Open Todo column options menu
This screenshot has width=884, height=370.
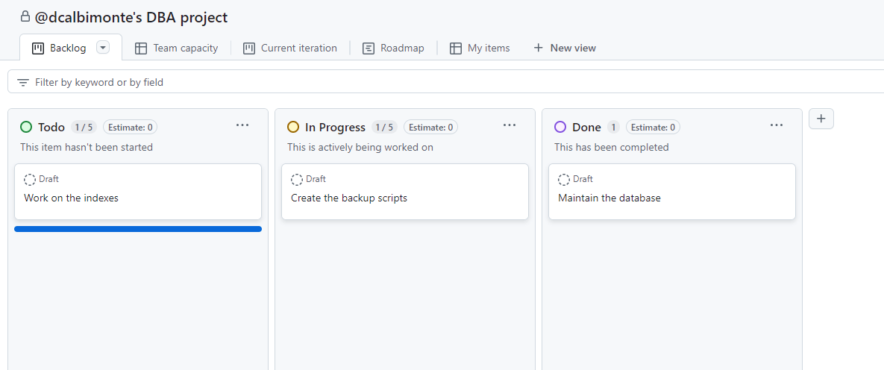242,125
